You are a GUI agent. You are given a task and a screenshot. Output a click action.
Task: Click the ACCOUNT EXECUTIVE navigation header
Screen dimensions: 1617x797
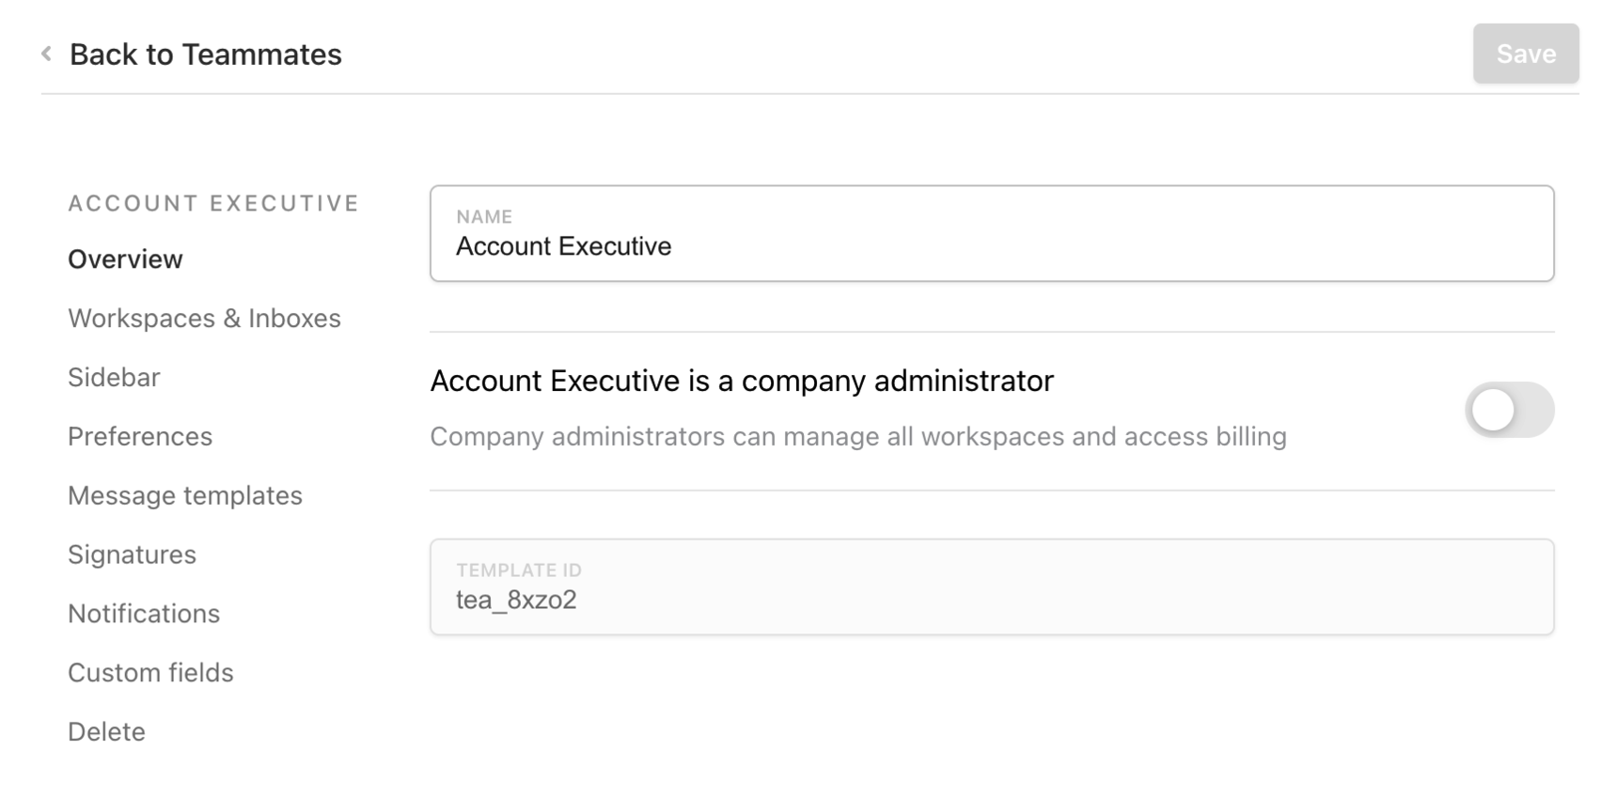pyautogui.click(x=213, y=204)
